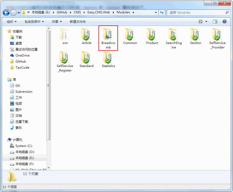Open the 音乐 library

tap(16, 128)
